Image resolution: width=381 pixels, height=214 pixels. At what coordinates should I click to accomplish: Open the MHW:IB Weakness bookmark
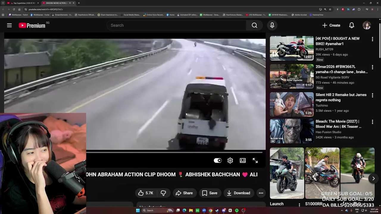tap(278, 15)
